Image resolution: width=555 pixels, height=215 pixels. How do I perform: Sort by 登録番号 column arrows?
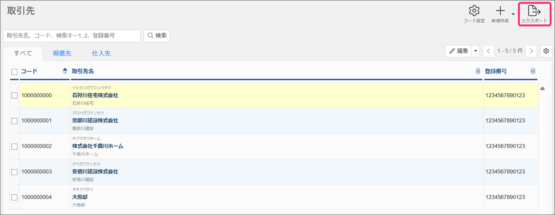point(533,71)
